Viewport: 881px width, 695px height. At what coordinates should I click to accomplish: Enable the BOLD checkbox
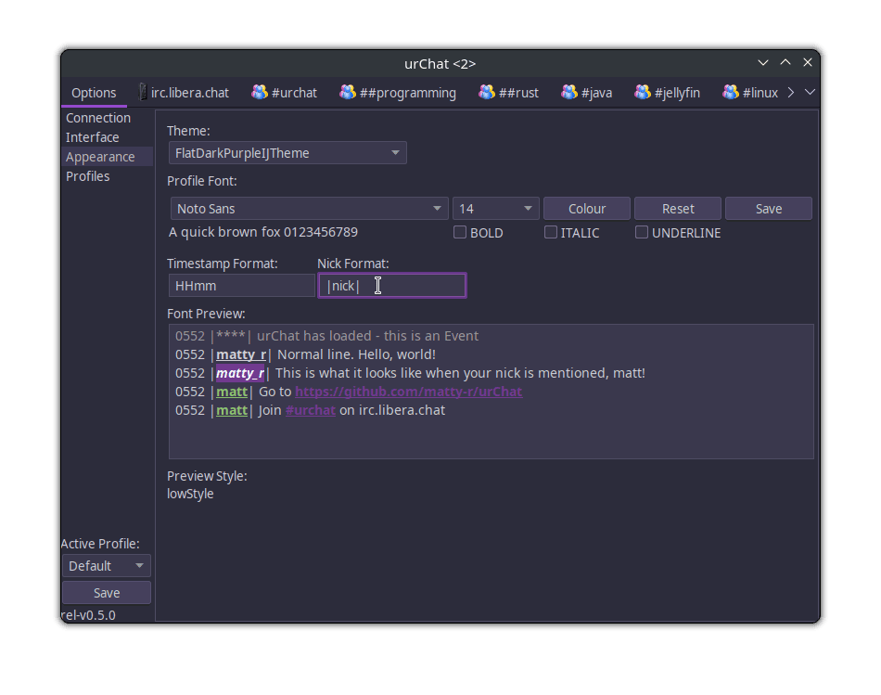pos(460,232)
